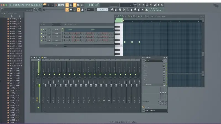
Task: Click the add channel plus button
Action: (x=57, y=45)
